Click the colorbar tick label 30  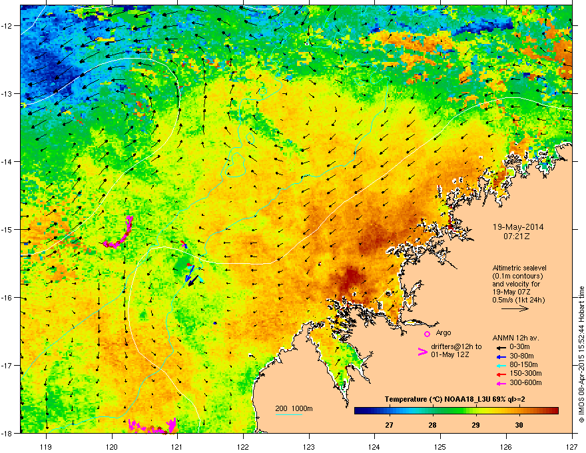(x=519, y=425)
